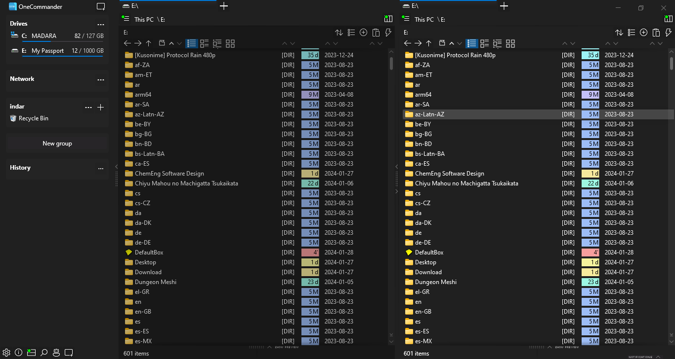Click the robot assistant icon at bottom left
The width and height of the screenshot is (675, 359).
[56, 353]
